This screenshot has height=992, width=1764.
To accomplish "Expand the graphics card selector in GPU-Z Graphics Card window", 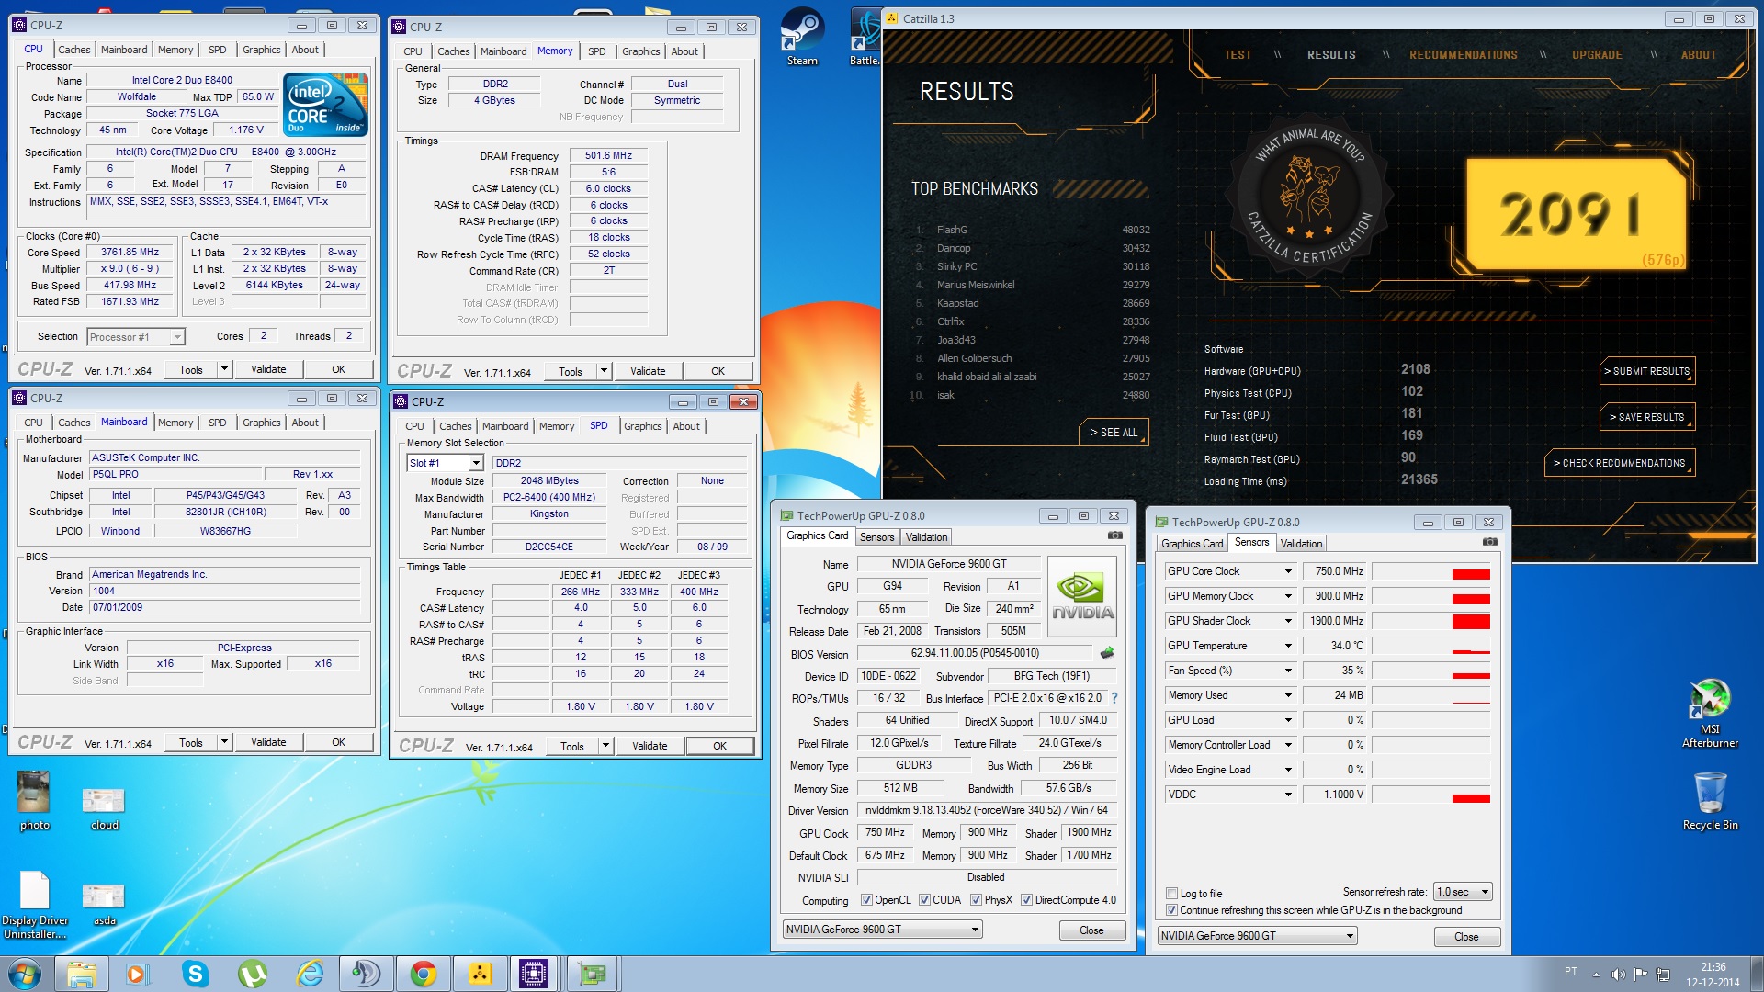I will click(x=882, y=930).
